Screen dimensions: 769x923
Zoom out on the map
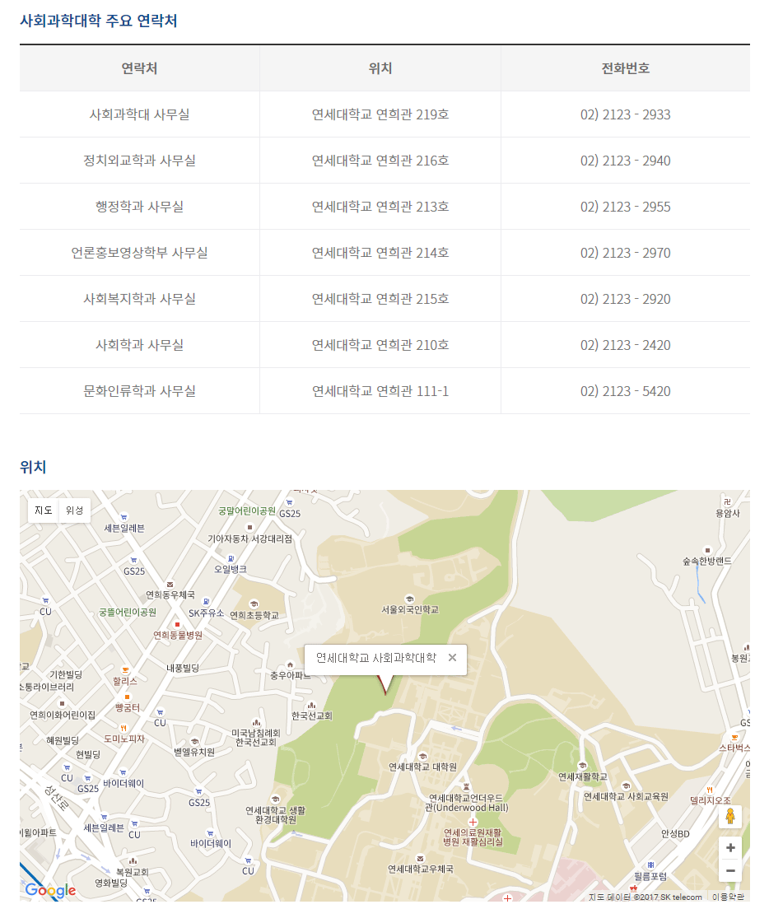point(729,871)
